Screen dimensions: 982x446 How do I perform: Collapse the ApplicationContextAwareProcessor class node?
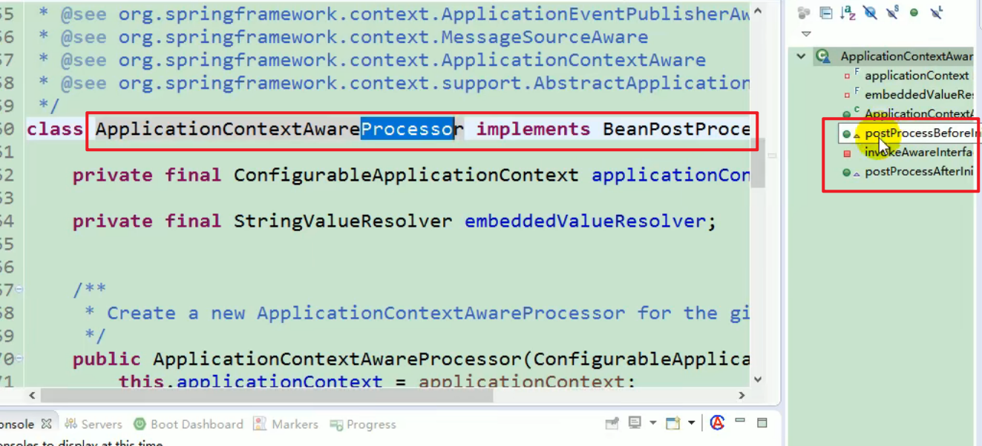tap(801, 56)
